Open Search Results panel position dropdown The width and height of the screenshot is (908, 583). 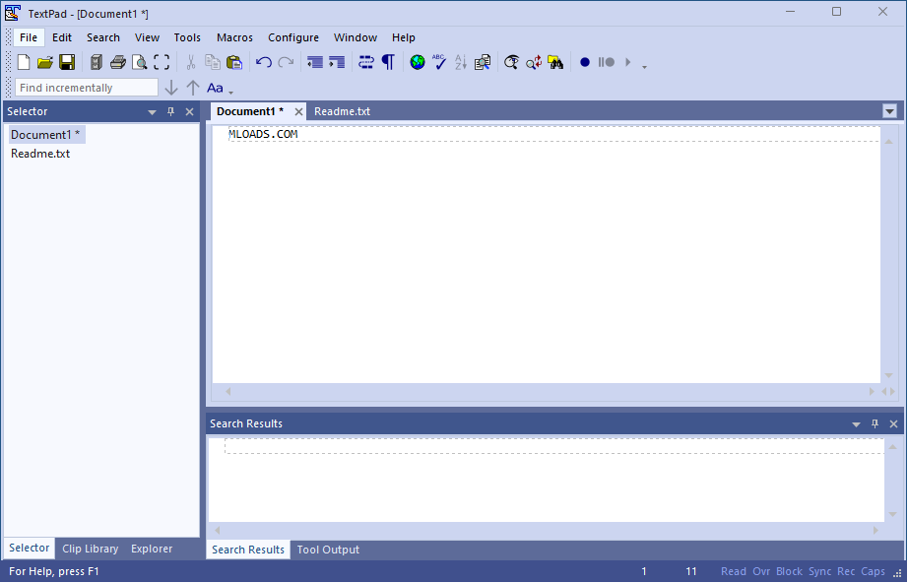click(856, 424)
